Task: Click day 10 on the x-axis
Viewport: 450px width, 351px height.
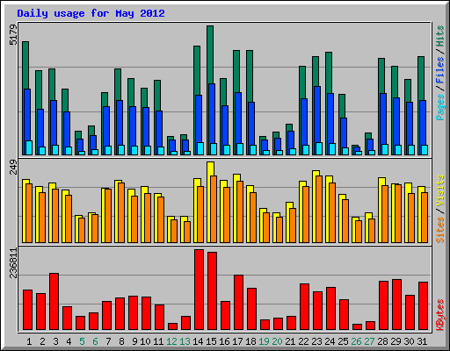Action: (145, 341)
